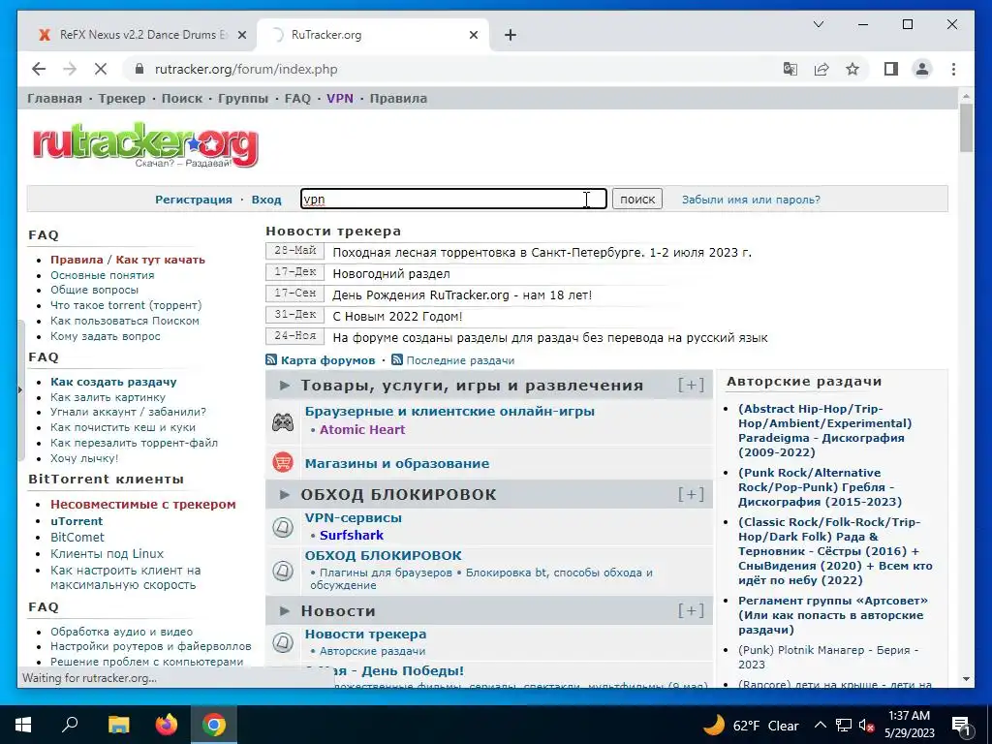Open the notification center icon
992x744 pixels.
pos(961,725)
